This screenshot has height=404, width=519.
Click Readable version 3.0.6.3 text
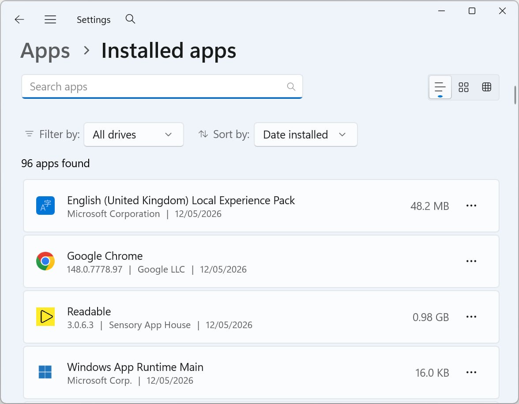pos(80,325)
